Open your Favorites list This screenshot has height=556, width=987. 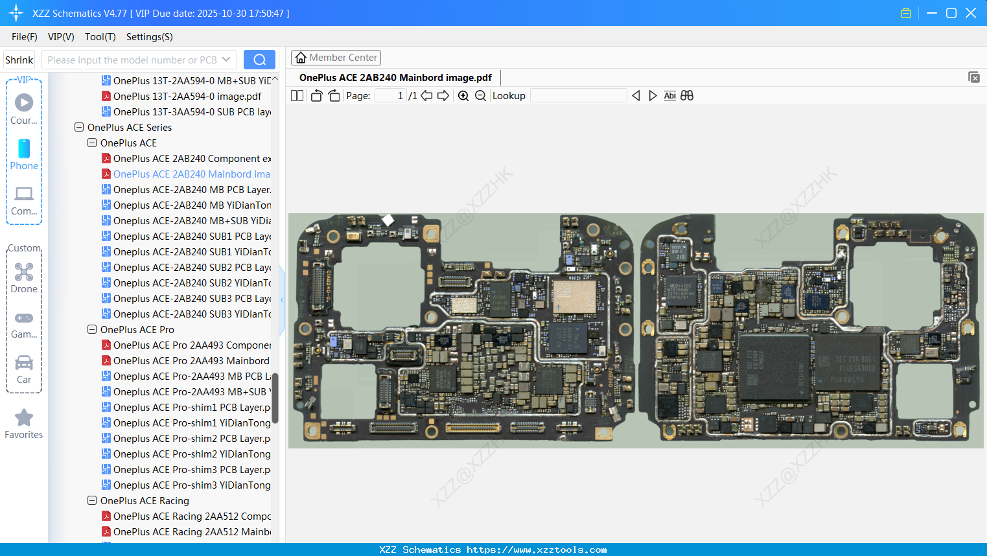pyautogui.click(x=24, y=423)
